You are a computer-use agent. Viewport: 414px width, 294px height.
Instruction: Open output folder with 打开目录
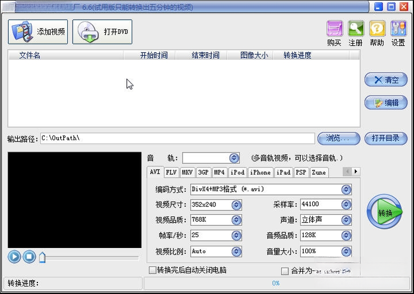(x=386, y=138)
